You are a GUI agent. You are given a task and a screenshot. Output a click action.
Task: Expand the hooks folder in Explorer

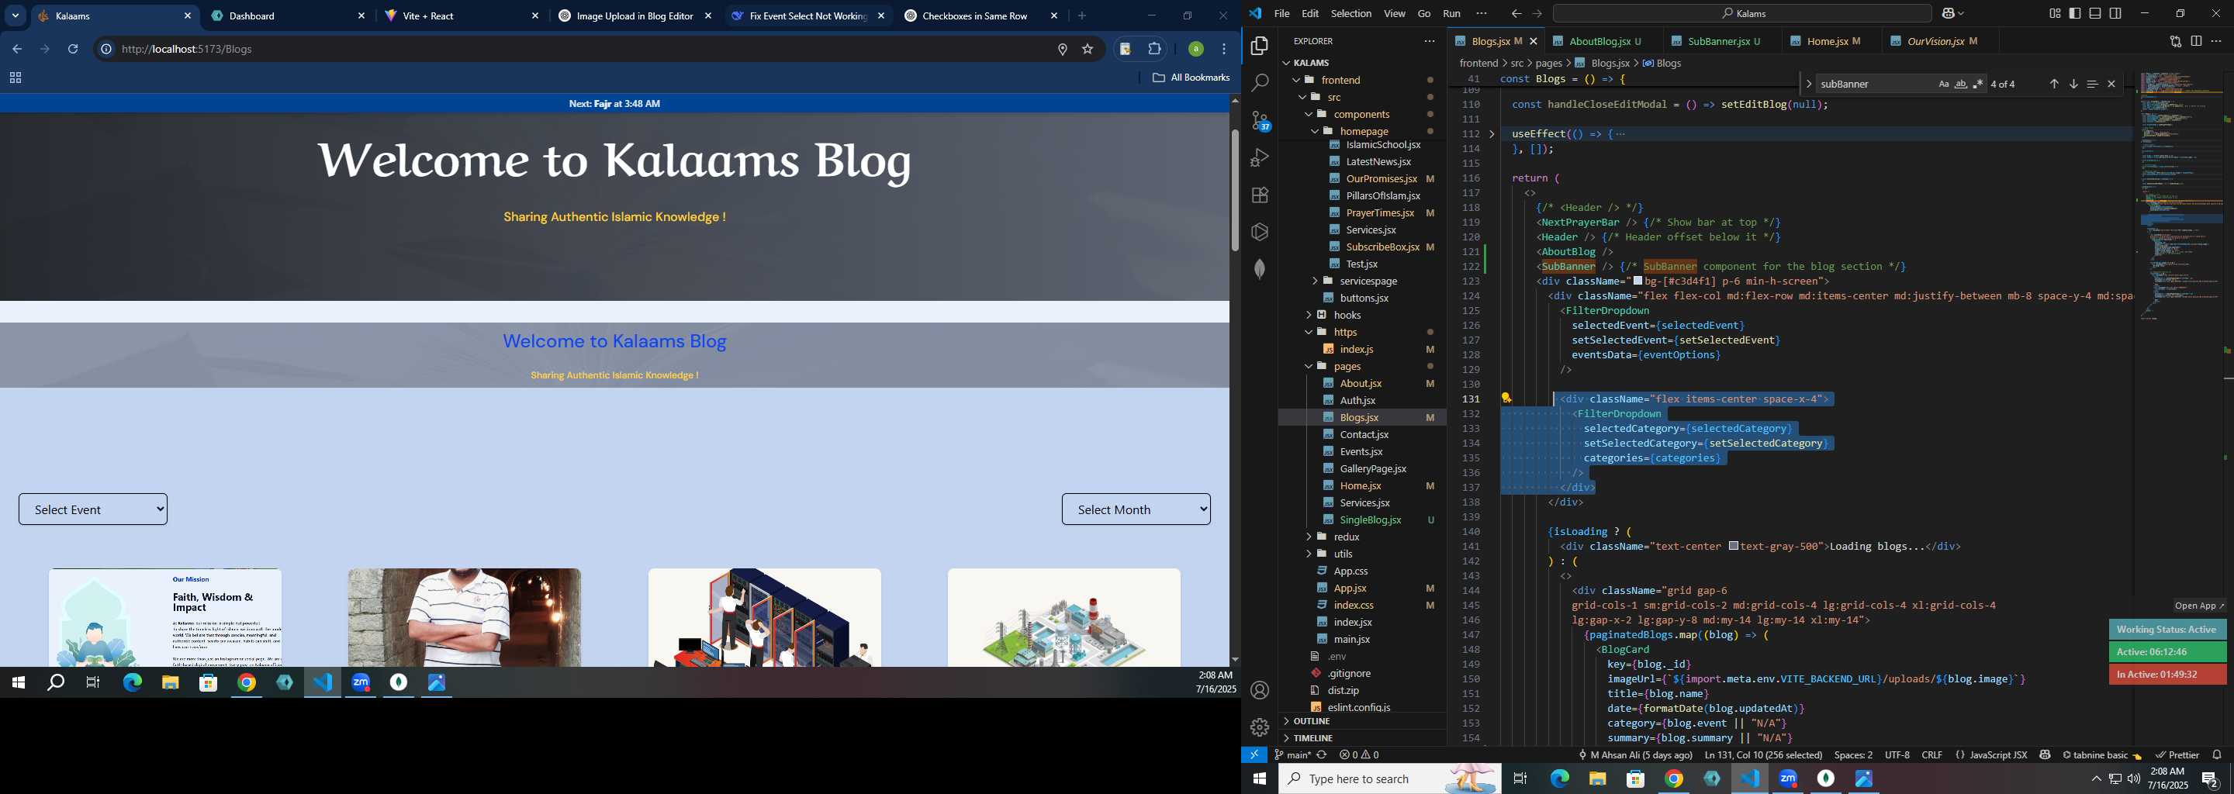1347,315
